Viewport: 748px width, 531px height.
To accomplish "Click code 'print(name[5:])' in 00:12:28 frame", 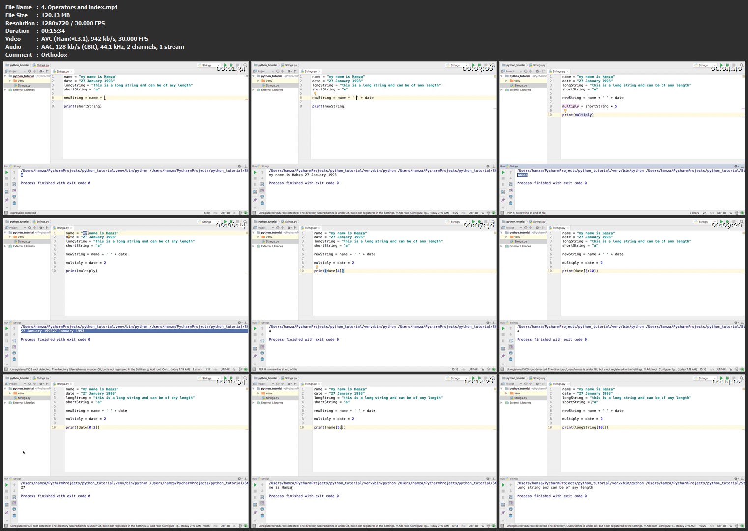I will pyautogui.click(x=330, y=427).
